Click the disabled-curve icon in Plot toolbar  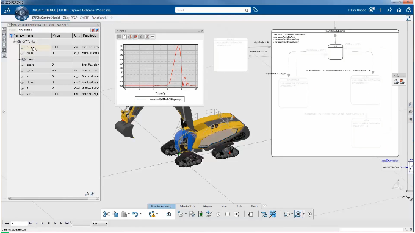click(x=135, y=37)
